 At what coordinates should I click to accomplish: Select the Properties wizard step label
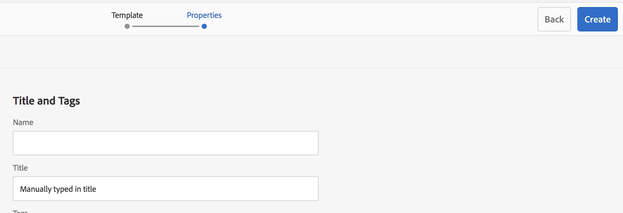point(204,15)
